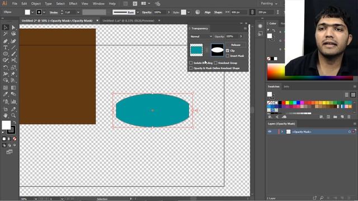Image resolution: width=358 pixels, height=201 pixels.
Task: Click the Stroke label in control bar
Action: (54, 12)
